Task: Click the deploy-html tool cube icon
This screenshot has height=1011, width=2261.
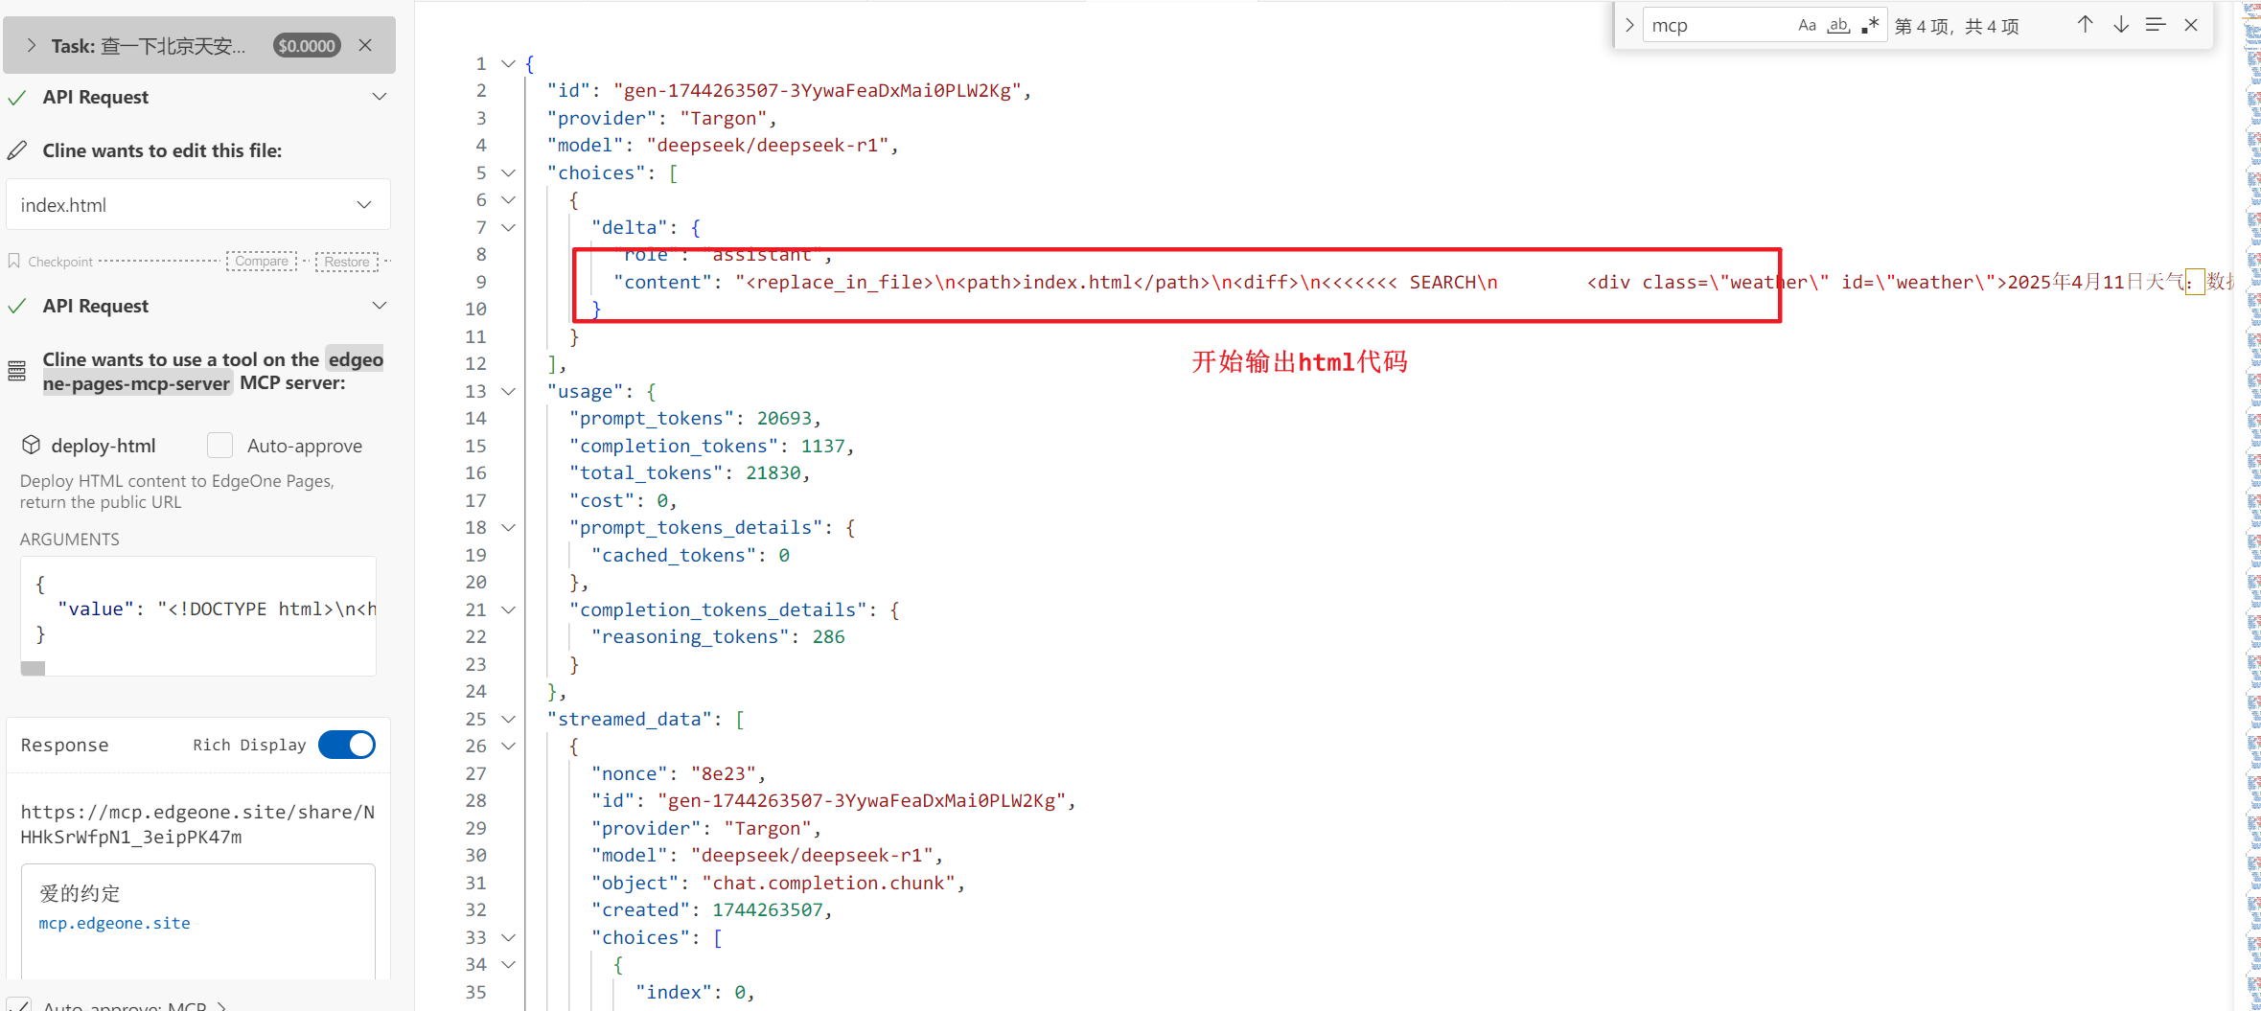Action: point(32,445)
